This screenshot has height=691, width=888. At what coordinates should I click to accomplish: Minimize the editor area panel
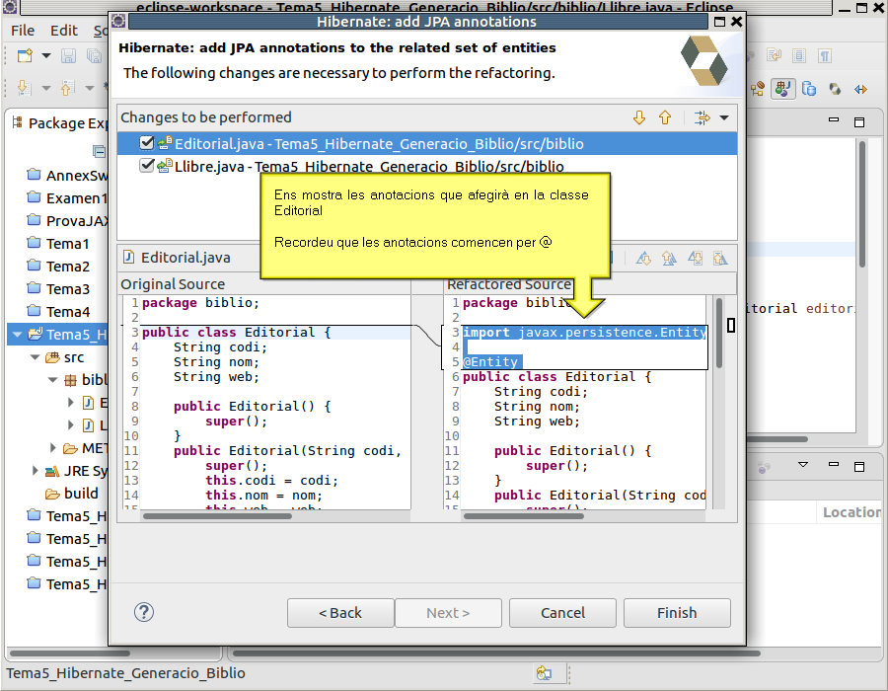coord(834,120)
